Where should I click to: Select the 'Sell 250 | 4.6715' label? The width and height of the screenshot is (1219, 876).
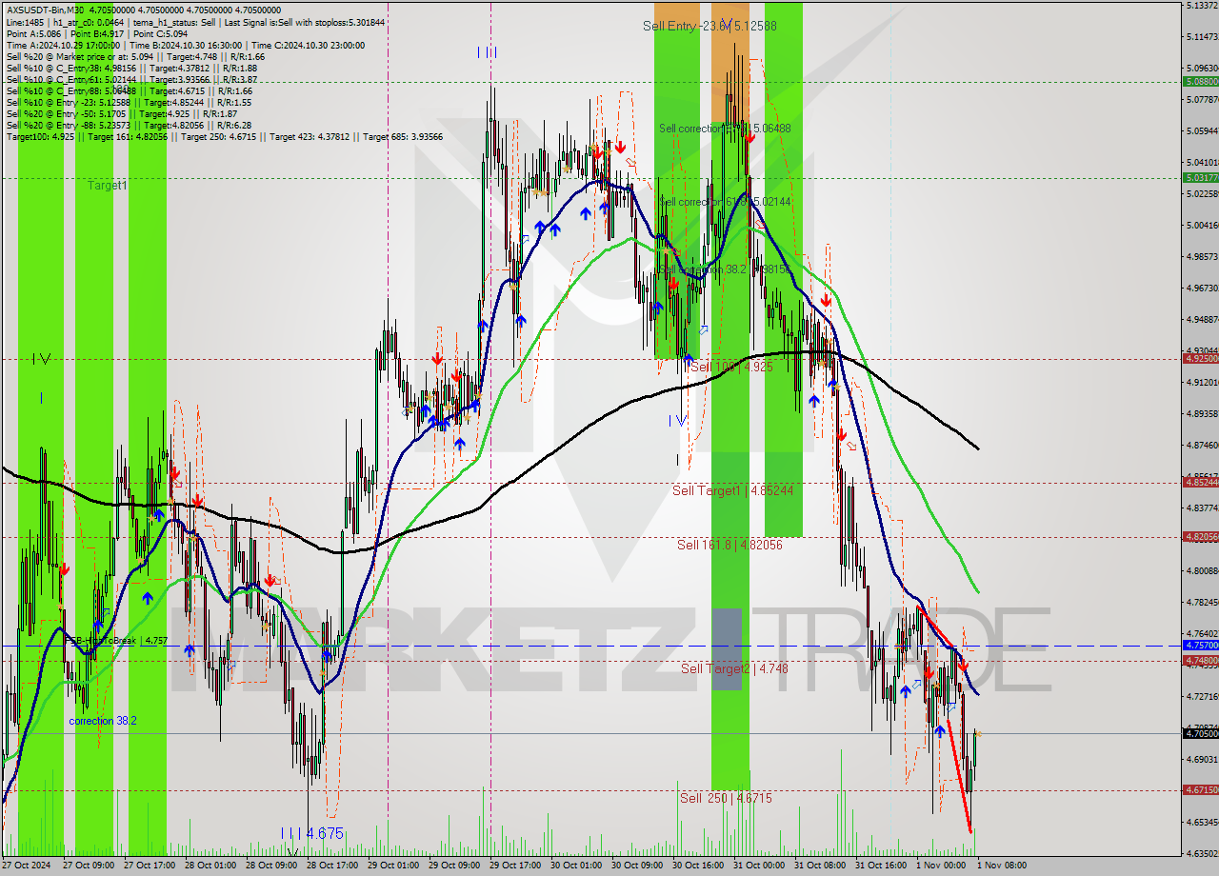726,798
